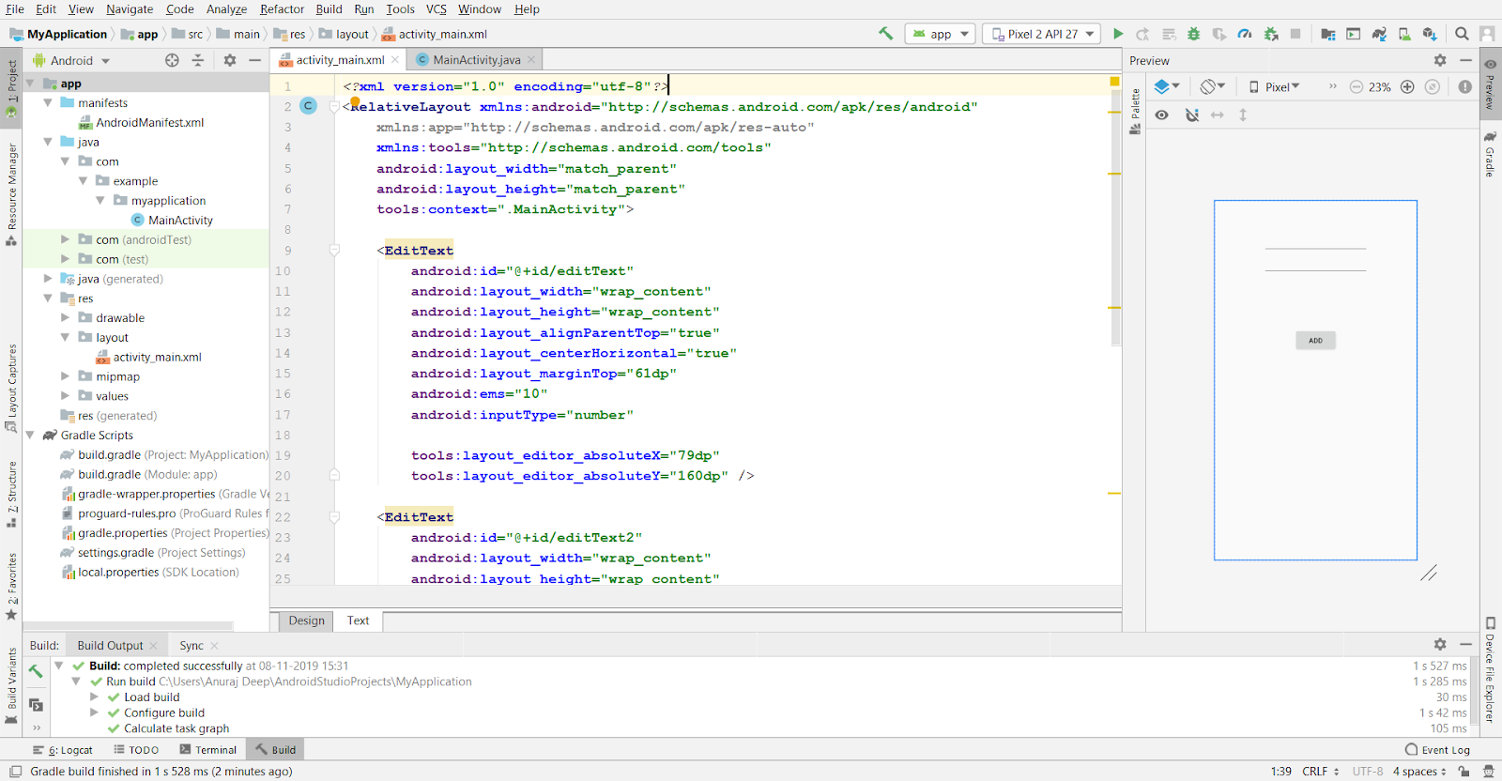Open the Pixel device dropdown in Preview

[1275, 86]
